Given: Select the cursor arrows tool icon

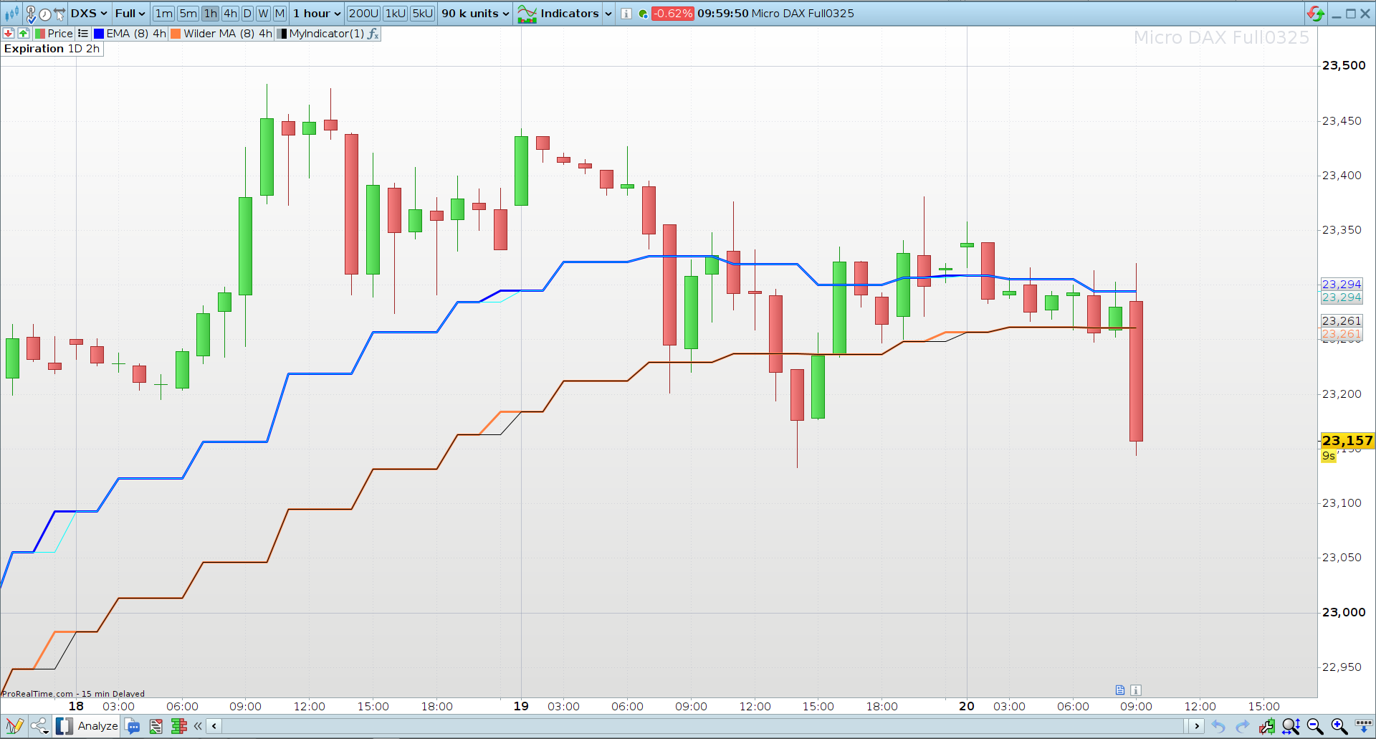Looking at the screenshot, I should (59, 14).
